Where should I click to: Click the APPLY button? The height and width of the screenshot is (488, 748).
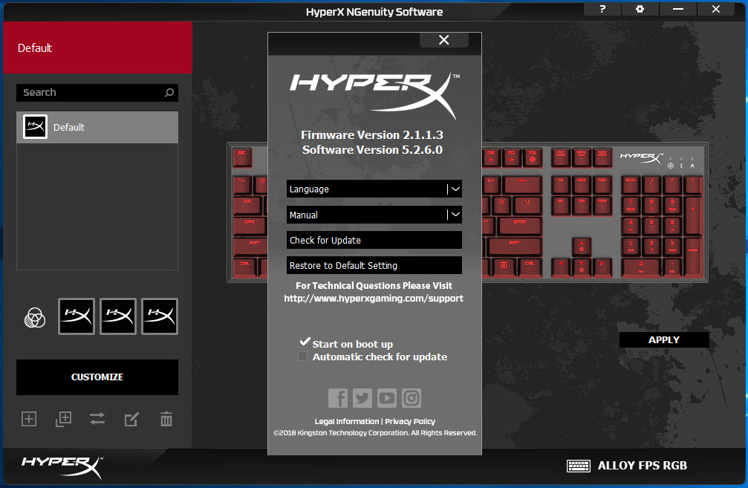(x=664, y=339)
